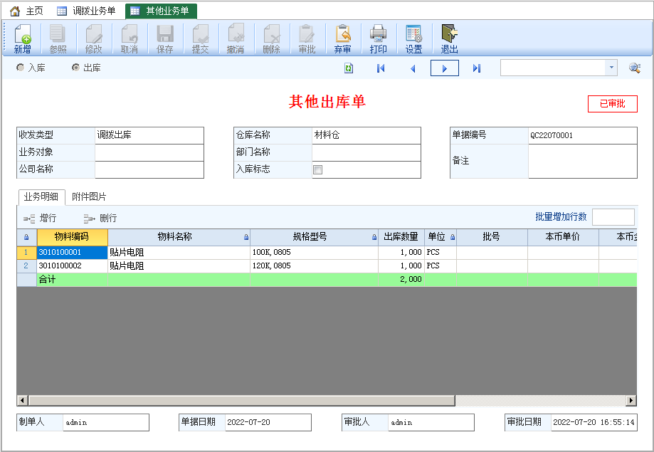
Task: Click the 部门名称 input field
Action: tap(366, 152)
